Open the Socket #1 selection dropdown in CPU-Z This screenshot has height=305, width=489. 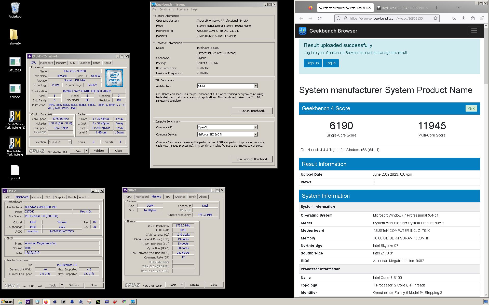tap(70, 142)
